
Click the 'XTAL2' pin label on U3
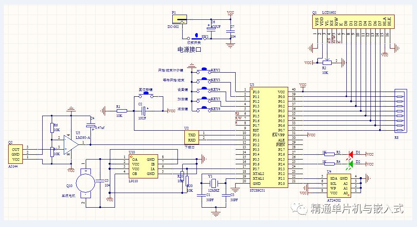(x=258, y=174)
